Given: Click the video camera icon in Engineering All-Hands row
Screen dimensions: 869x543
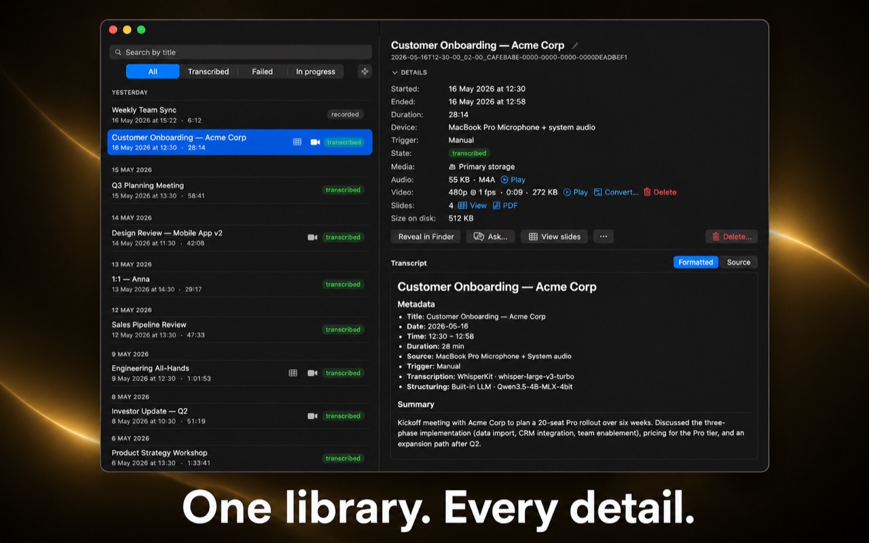Looking at the screenshot, I should [312, 373].
